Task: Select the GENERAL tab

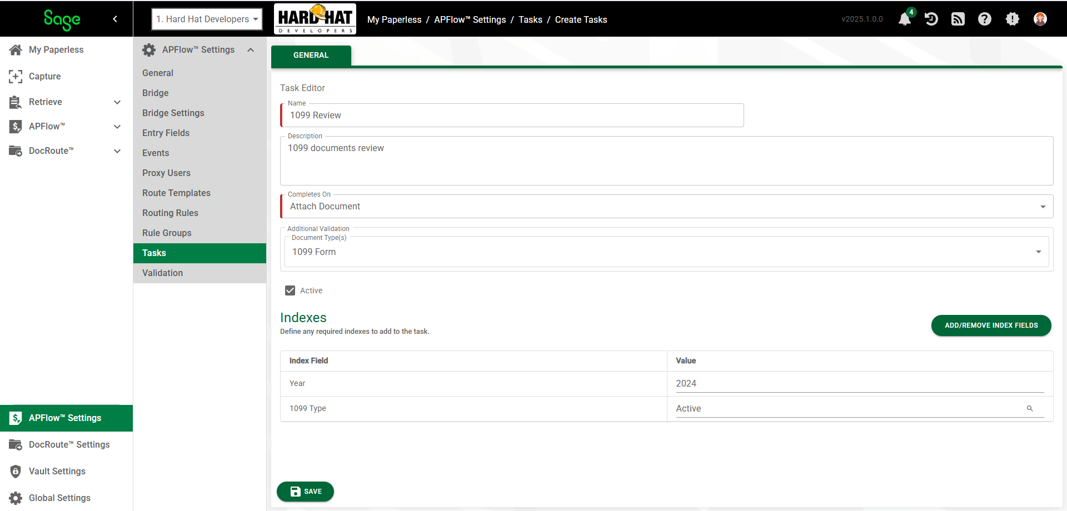Action: pos(311,56)
